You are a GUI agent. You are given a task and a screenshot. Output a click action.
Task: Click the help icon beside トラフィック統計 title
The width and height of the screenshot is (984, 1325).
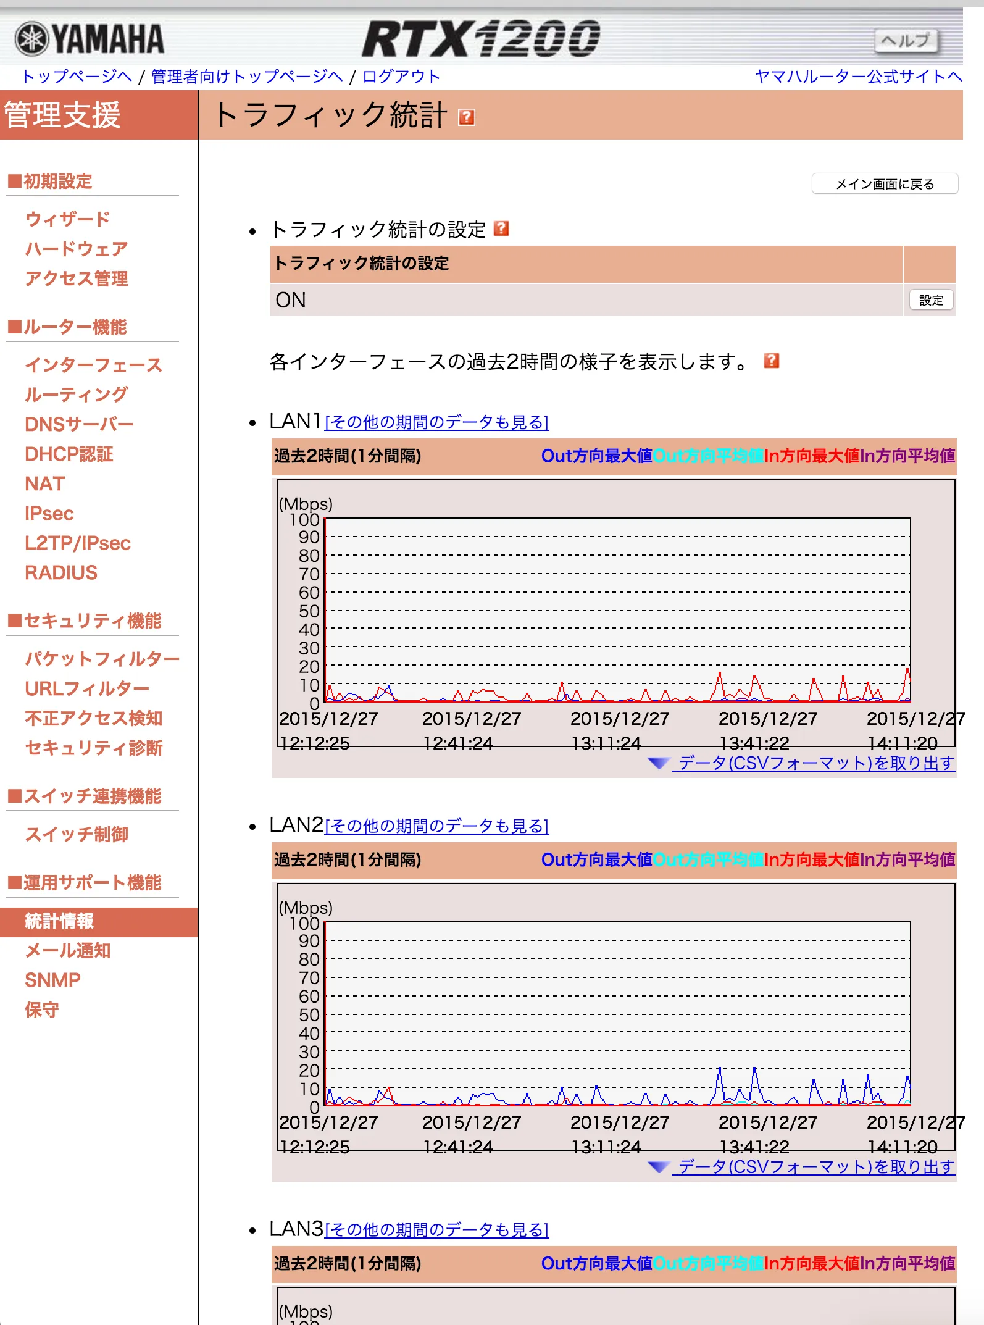467,117
